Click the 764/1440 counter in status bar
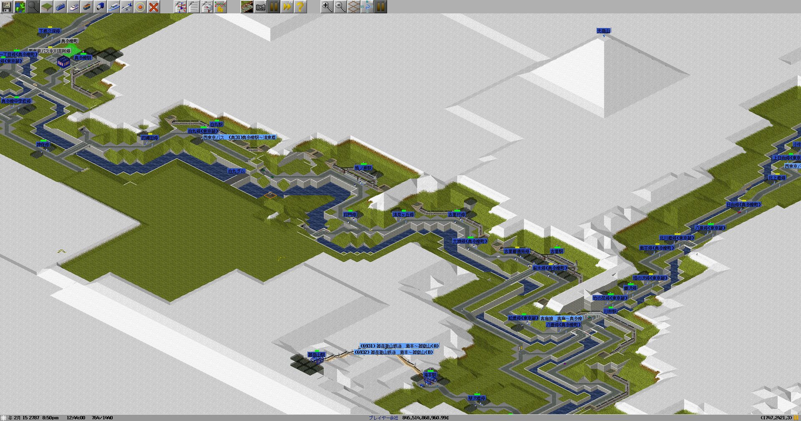The height and width of the screenshot is (421, 801). point(102,418)
